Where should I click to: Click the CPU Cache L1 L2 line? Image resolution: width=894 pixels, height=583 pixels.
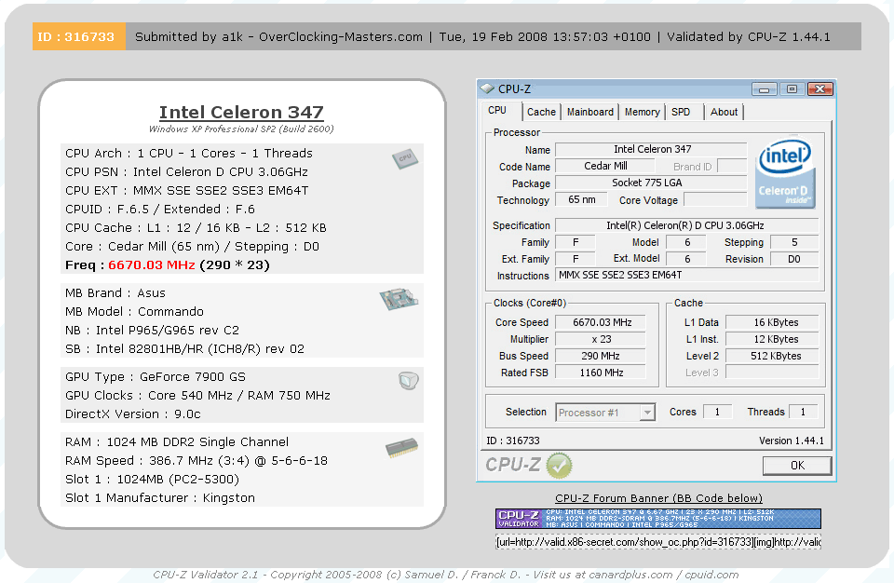click(196, 227)
